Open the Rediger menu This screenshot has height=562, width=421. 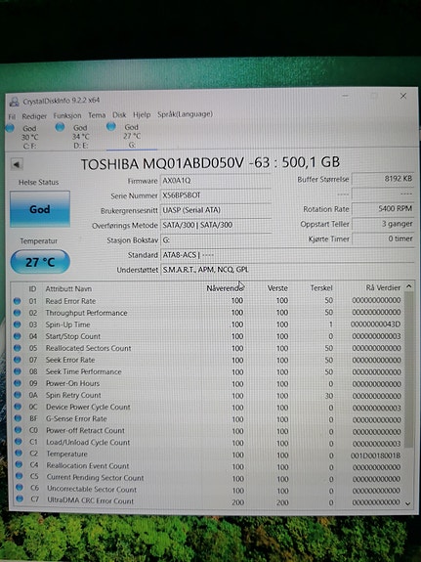34,116
